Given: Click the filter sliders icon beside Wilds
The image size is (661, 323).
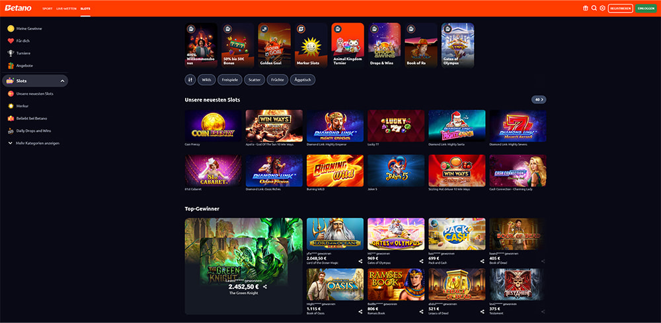Looking at the screenshot, I should point(190,80).
